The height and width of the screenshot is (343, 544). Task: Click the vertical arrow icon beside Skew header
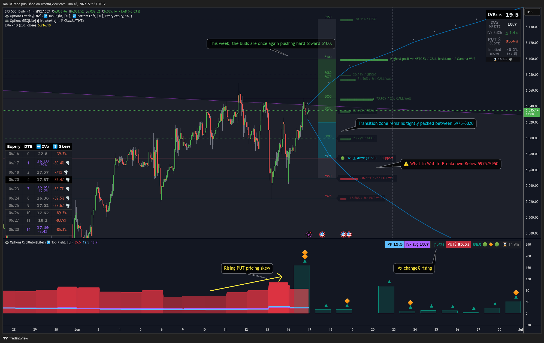point(55,146)
